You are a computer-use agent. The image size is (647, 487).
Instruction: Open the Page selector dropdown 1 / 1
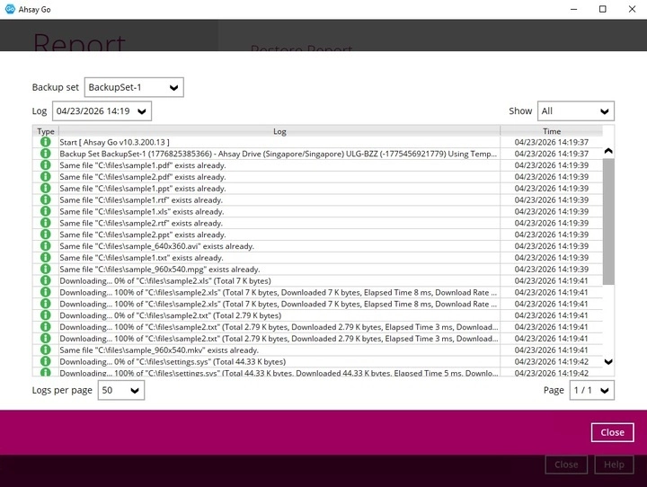pos(591,390)
